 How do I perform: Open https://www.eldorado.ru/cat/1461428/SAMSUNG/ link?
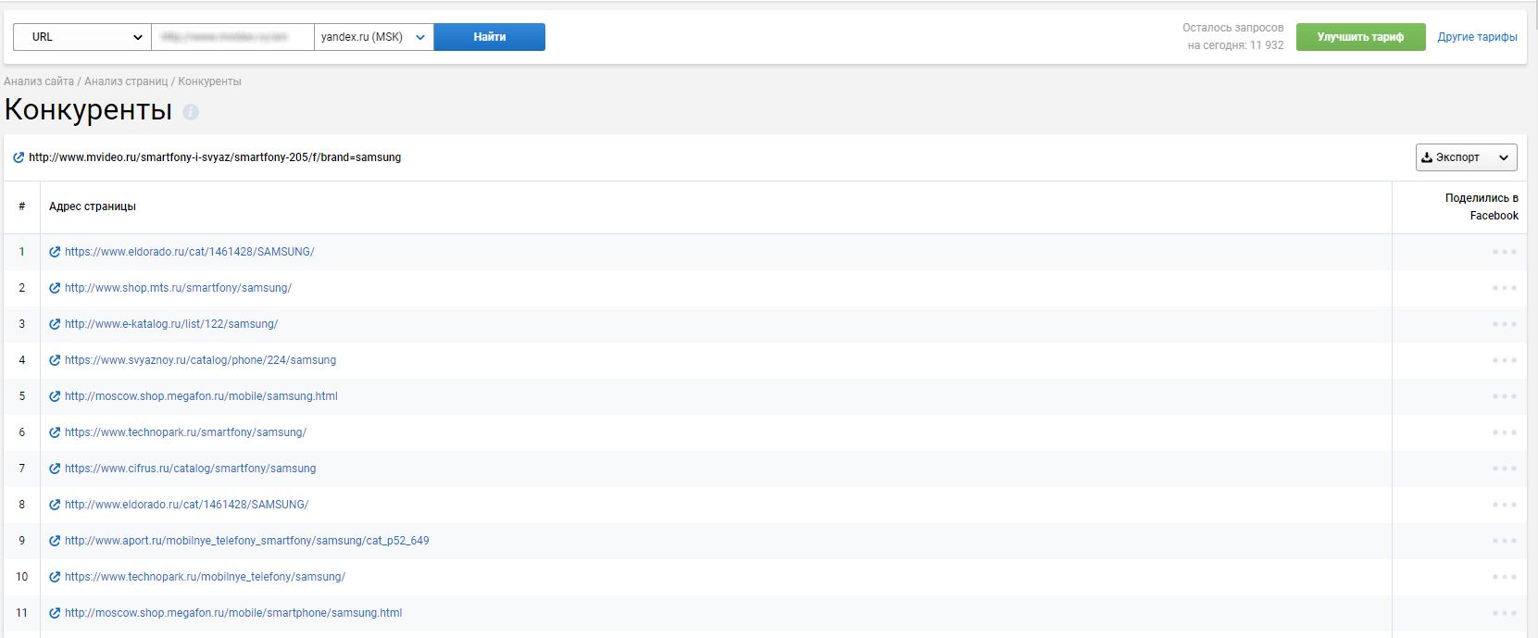[x=190, y=252]
